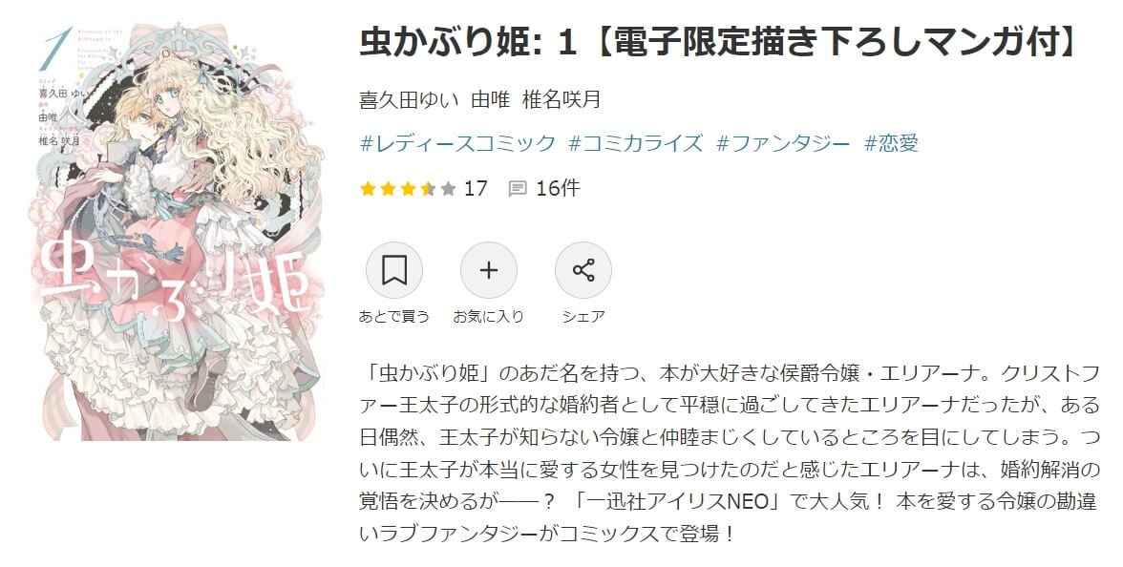Click the シェア label text
The width and height of the screenshot is (1123, 567).
point(583,317)
